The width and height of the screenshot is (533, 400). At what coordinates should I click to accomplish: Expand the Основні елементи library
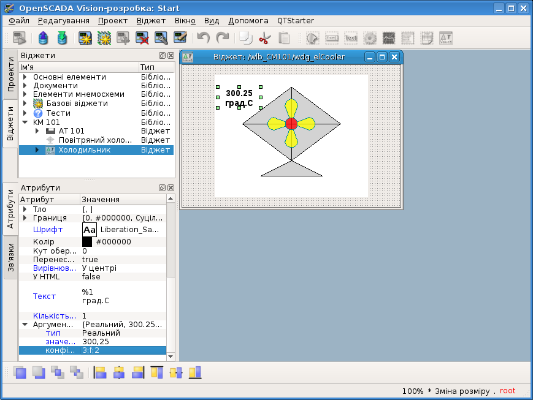pyautogui.click(x=25, y=77)
